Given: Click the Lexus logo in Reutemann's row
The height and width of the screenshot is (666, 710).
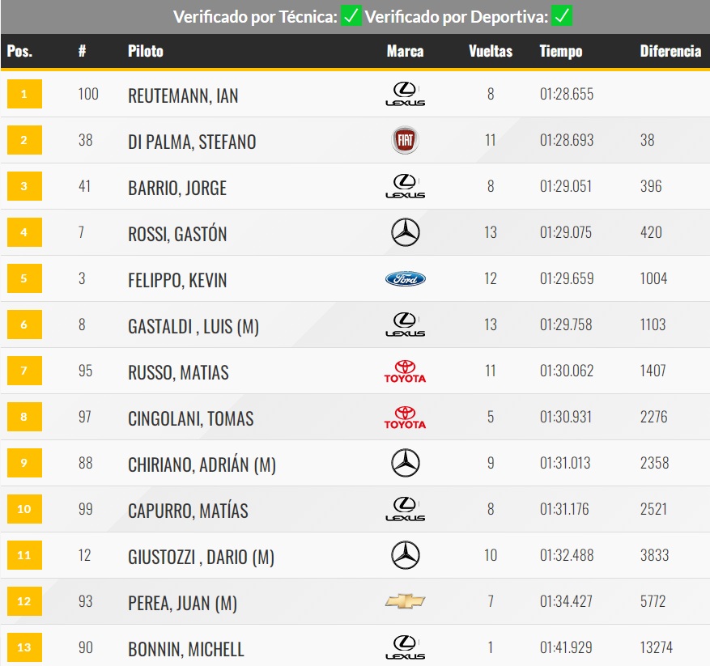Looking at the screenshot, I should [405, 94].
